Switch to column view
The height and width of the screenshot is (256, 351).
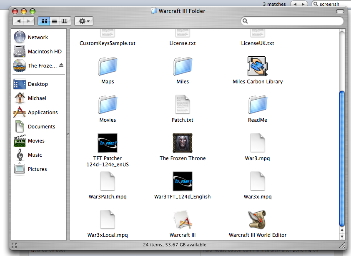[x=65, y=21]
